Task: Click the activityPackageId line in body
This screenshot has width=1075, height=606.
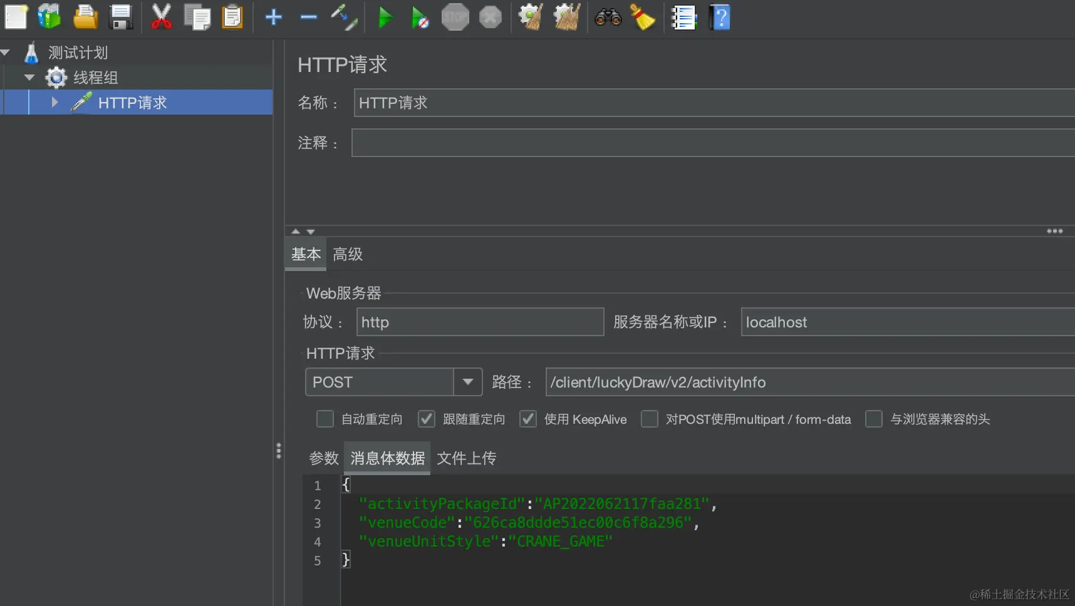Action: 537,504
